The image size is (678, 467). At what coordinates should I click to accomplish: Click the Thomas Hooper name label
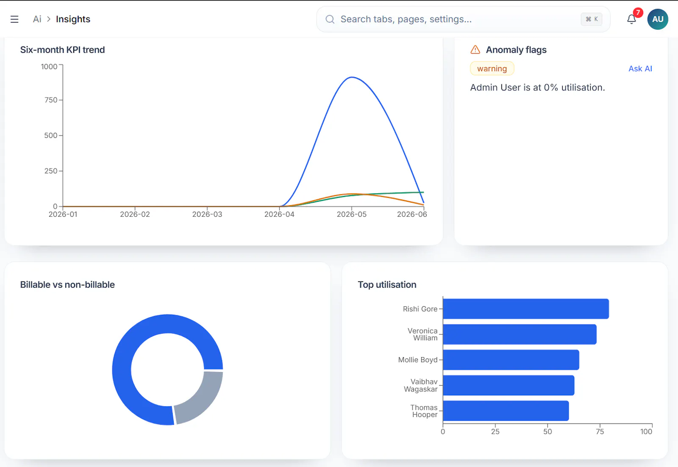point(424,411)
